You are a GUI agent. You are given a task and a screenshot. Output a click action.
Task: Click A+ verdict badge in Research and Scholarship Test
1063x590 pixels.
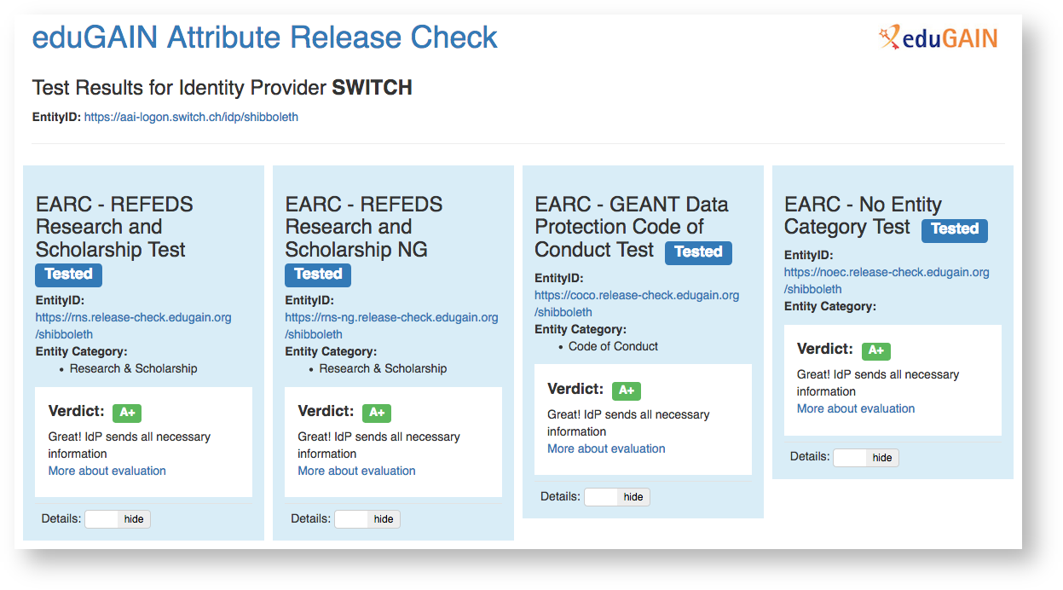pyautogui.click(x=127, y=413)
